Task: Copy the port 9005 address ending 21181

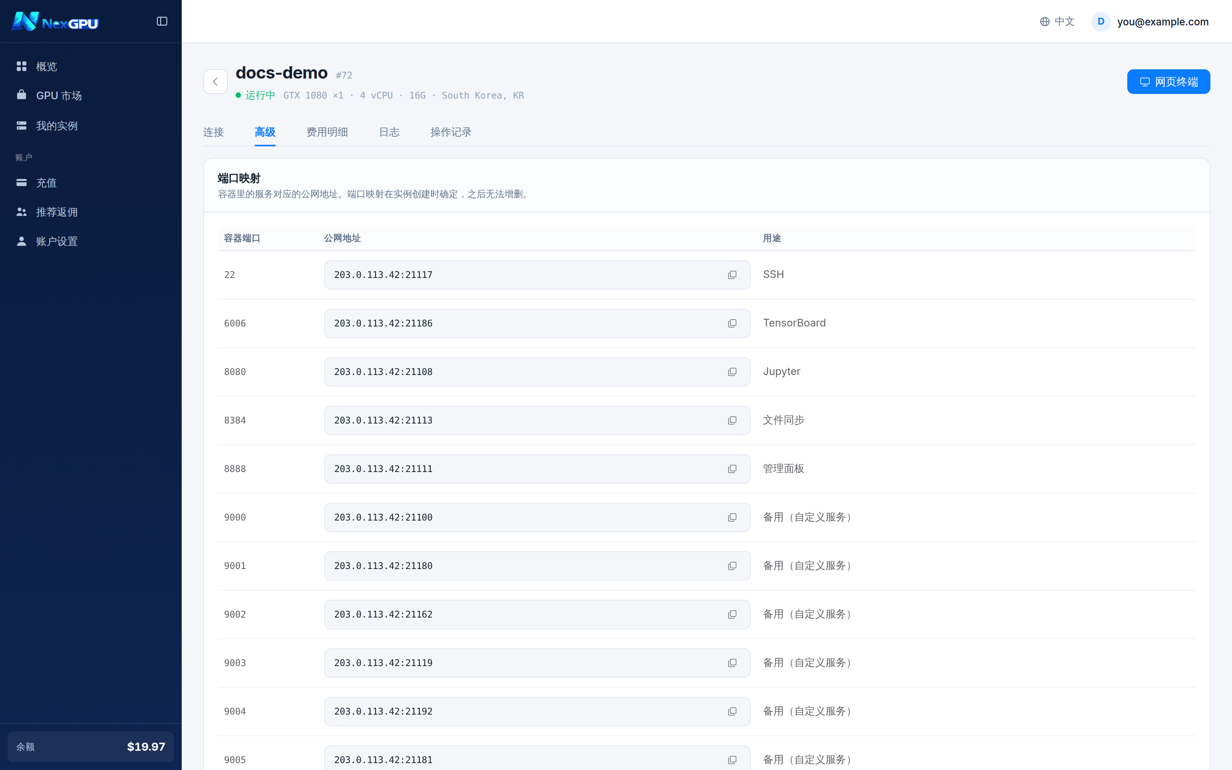Action: click(732, 760)
